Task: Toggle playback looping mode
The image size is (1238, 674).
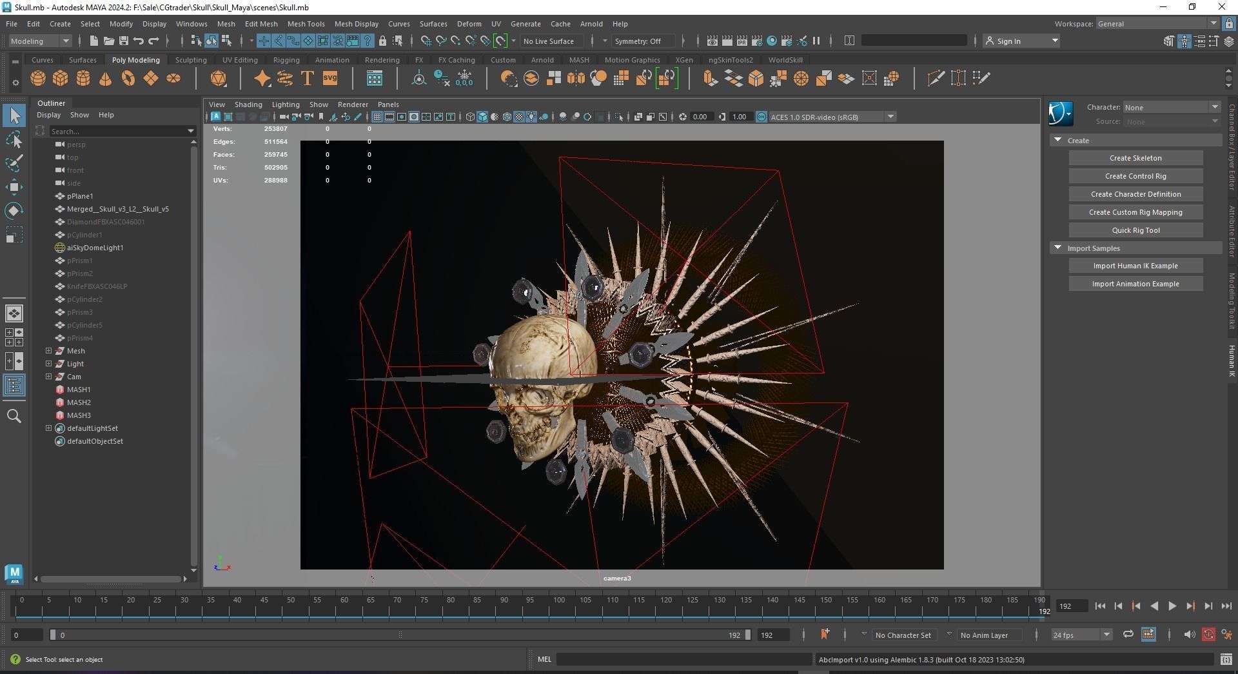Action: (1128, 635)
